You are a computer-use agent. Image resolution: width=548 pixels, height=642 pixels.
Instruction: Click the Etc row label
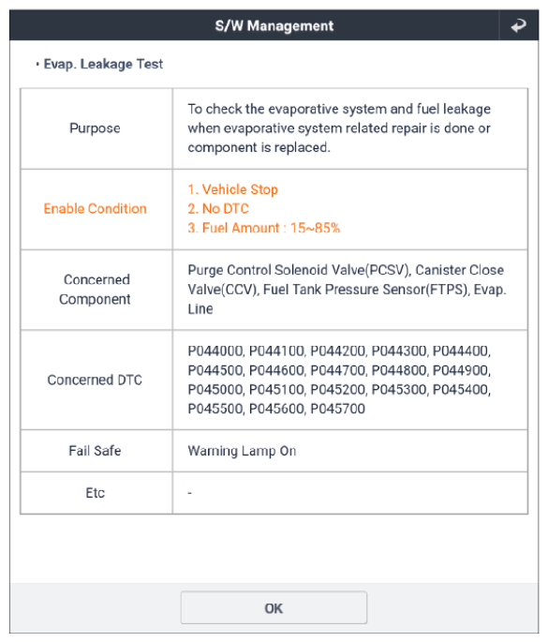pyautogui.click(x=95, y=493)
